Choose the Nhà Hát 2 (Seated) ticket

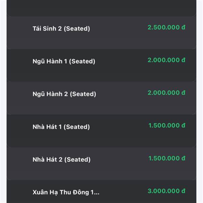pyautogui.click(x=101, y=164)
